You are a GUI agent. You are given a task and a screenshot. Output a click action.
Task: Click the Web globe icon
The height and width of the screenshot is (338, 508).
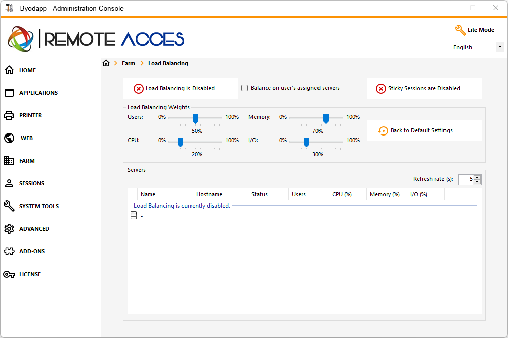coord(9,138)
